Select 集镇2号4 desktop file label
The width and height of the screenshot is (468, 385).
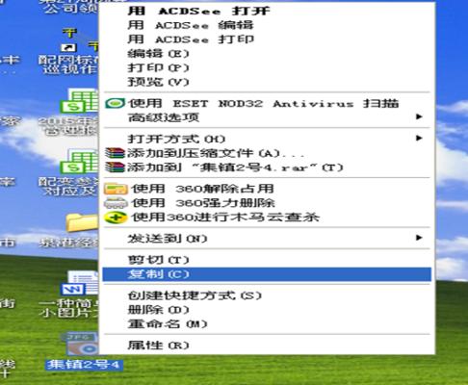pyautogui.click(x=84, y=365)
